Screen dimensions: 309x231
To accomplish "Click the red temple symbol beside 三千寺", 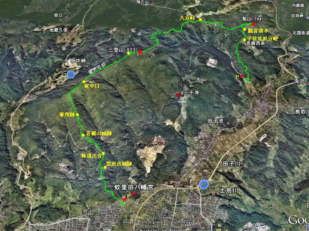I will 179,95.
